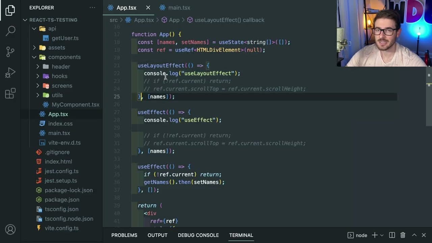The image size is (432, 243).
Task: Open index.css file
Action: (x=60, y=124)
